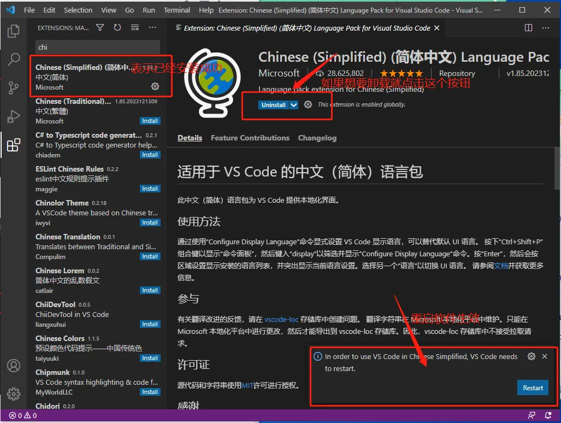Install ESLint Chinese Rules extension
561x423 pixels.
[150, 189]
